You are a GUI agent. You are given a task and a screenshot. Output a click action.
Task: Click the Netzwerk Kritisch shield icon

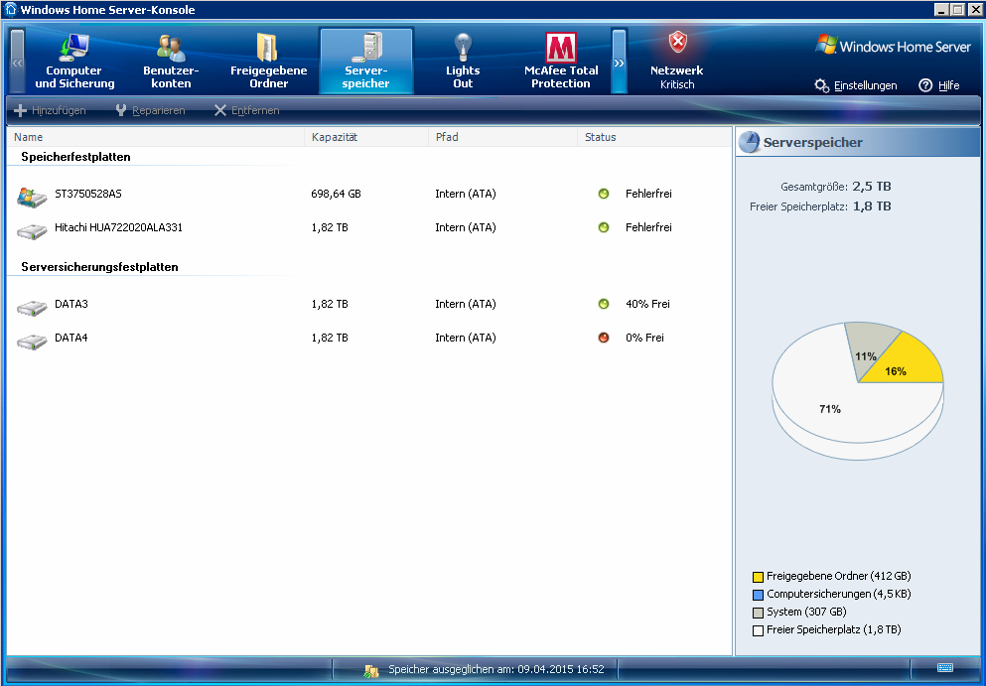point(677,43)
